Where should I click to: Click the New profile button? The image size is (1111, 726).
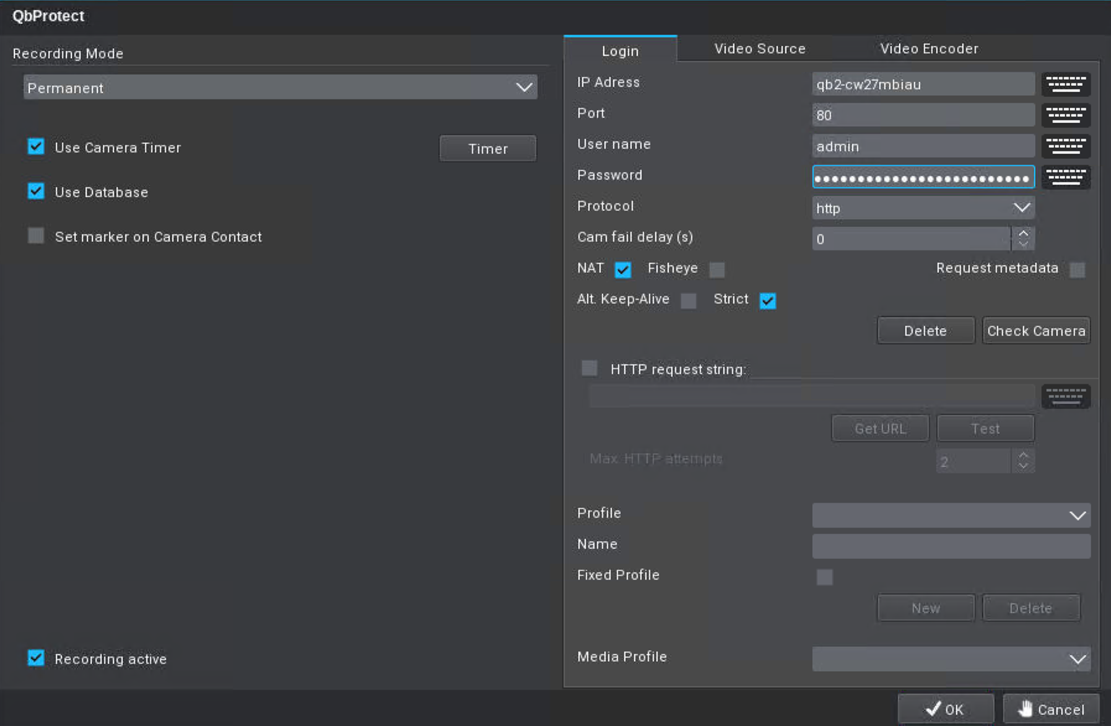[x=926, y=608]
